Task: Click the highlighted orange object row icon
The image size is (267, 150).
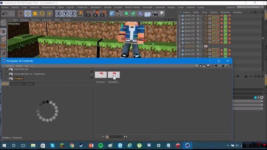Action: 206,46
